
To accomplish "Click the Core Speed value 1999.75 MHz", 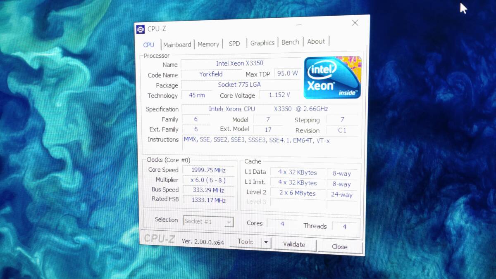I will (x=208, y=170).
